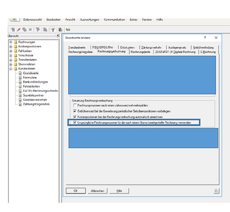Viewport: 230px width, 212px height.
Task: Select the DATEV-Rechnungsschnittstelle tree entry
Action: pyautogui.click(x=40, y=91)
